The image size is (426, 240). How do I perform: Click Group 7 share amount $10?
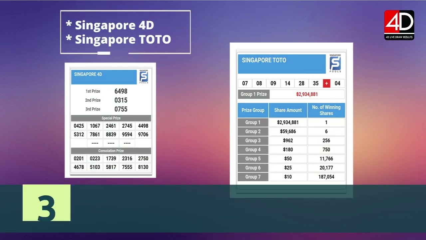click(x=288, y=177)
